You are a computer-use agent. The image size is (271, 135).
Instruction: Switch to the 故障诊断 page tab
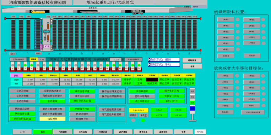point(163,132)
